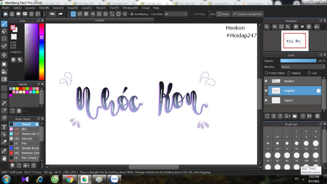This screenshot has width=327, height=184.
Task: Open add layer type dropdown arrow
Action: [x=289, y=116]
